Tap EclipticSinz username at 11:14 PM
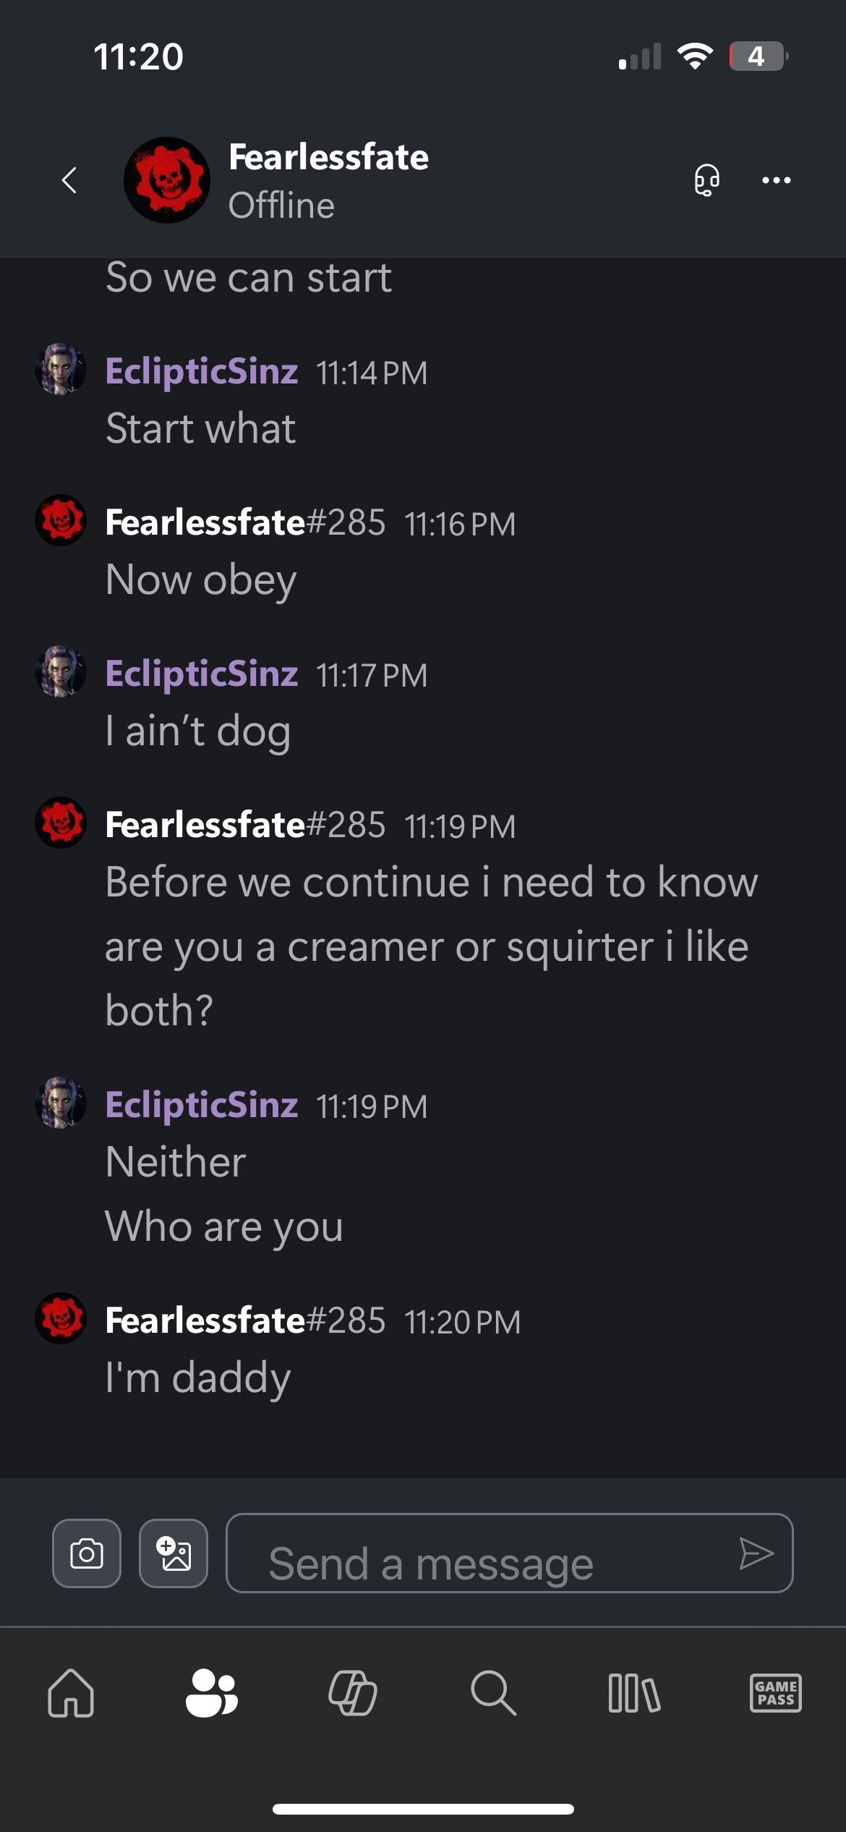Screen dimensions: 846x1832 click(x=202, y=371)
